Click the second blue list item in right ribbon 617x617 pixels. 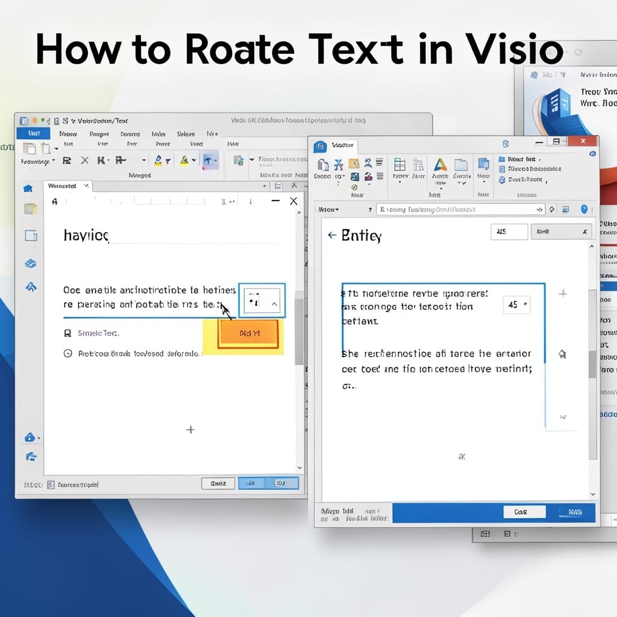(x=530, y=169)
